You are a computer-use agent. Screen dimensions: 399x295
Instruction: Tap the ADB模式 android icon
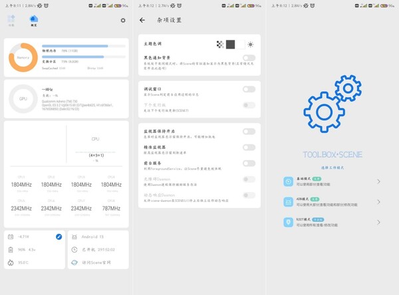click(x=289, y=202)
